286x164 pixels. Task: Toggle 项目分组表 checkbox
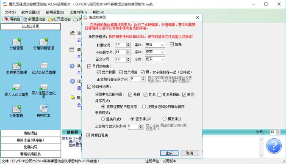[x=99, y=87]
